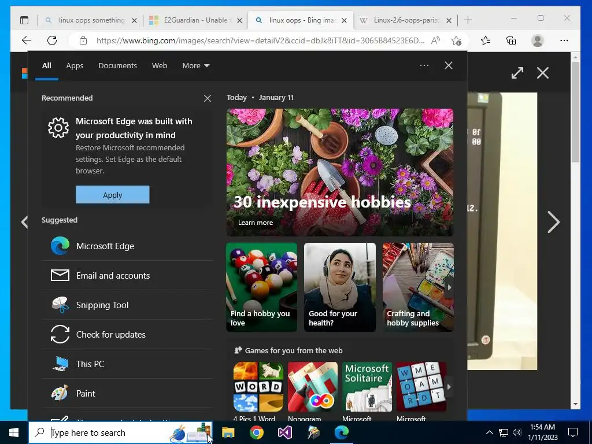Image resolution: width=592 pixels, height=444 pixels.
Task: Click Learn more on hobbies banner
Action: point(255,223)
